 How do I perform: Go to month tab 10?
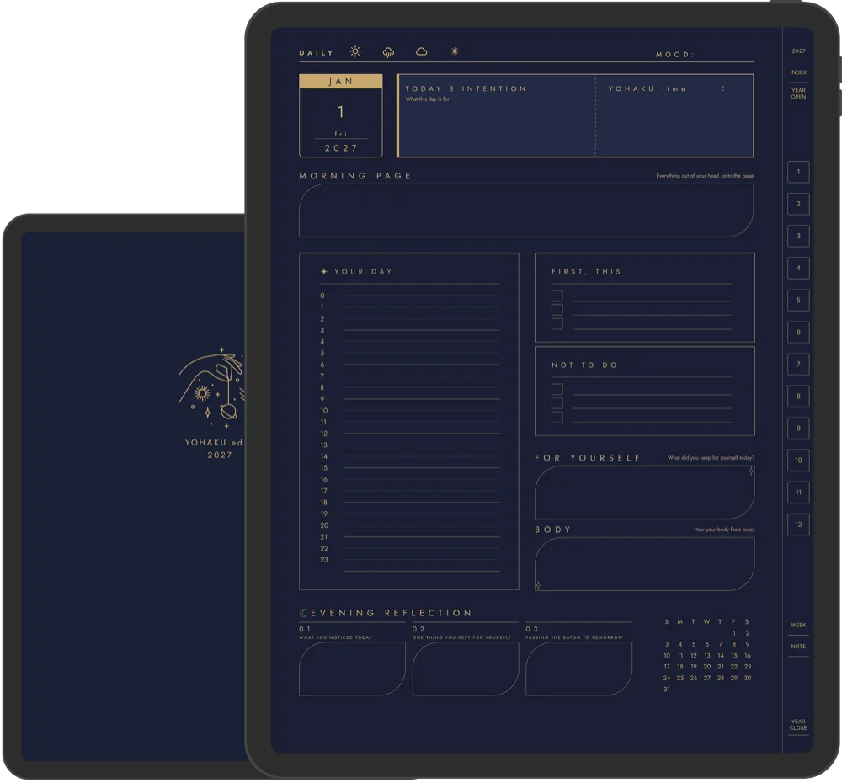click(798, 461)
